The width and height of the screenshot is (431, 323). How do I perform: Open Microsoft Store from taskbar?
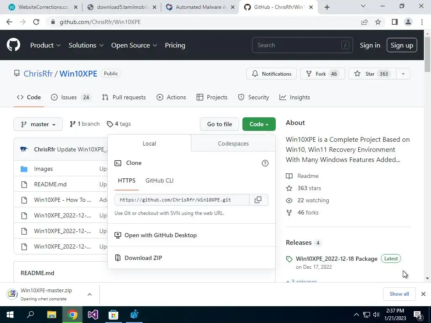pos(114,315)
